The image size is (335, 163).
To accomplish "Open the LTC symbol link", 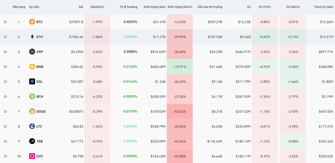I will 39,126.
